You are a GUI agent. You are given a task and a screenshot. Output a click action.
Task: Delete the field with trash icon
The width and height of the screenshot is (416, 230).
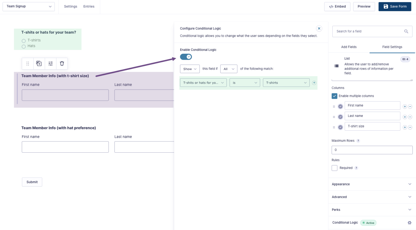point(62,64)
